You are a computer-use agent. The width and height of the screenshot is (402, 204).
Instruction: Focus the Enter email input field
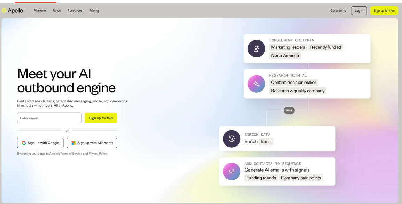(x=49, y=118)
